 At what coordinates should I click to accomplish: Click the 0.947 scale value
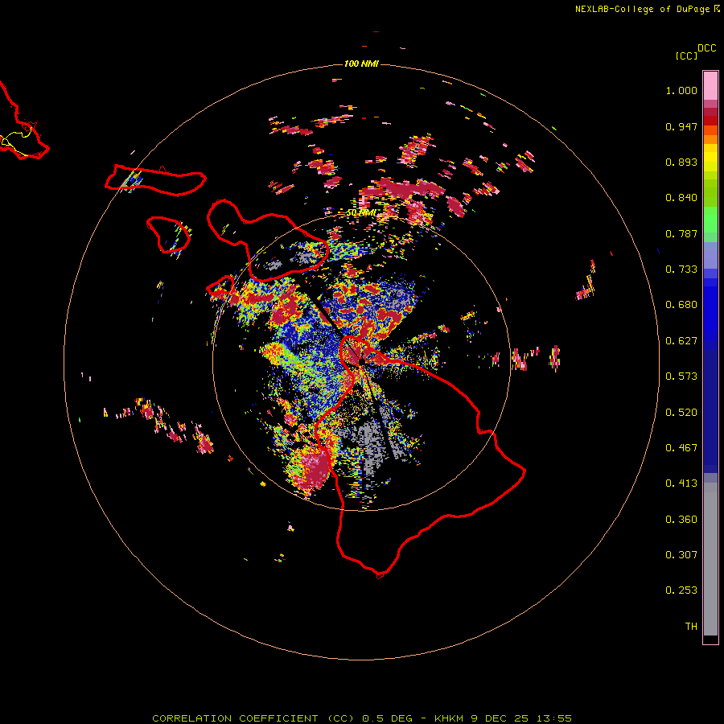(x=681, y=126)
